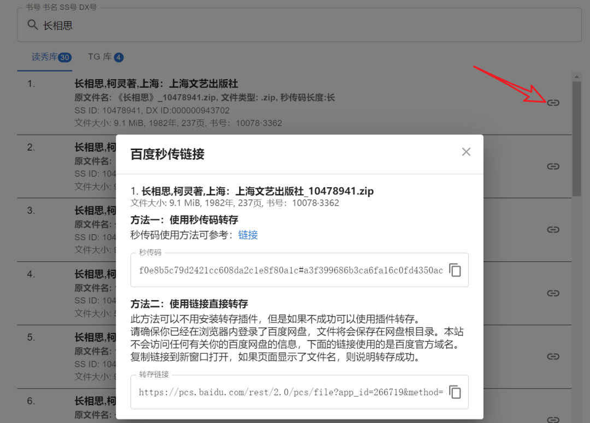Open link icon for result 5
Screen dimensions: 590x423
click(x=553, y=356)
